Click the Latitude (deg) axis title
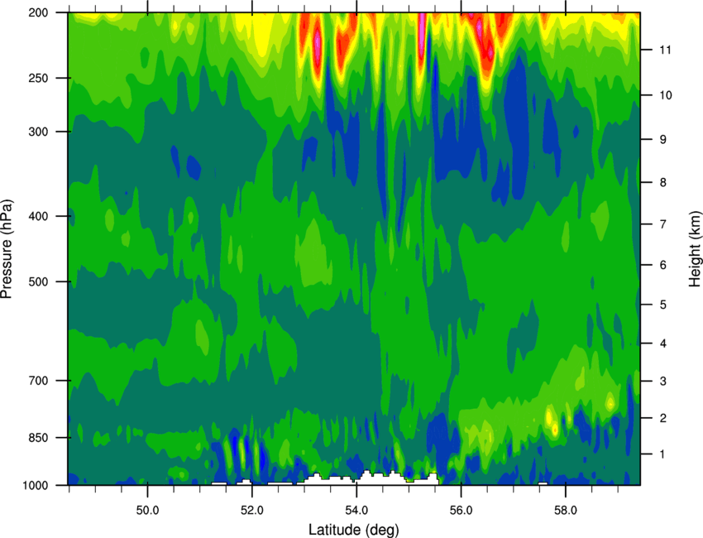703x538 pixels. point(354,530)
